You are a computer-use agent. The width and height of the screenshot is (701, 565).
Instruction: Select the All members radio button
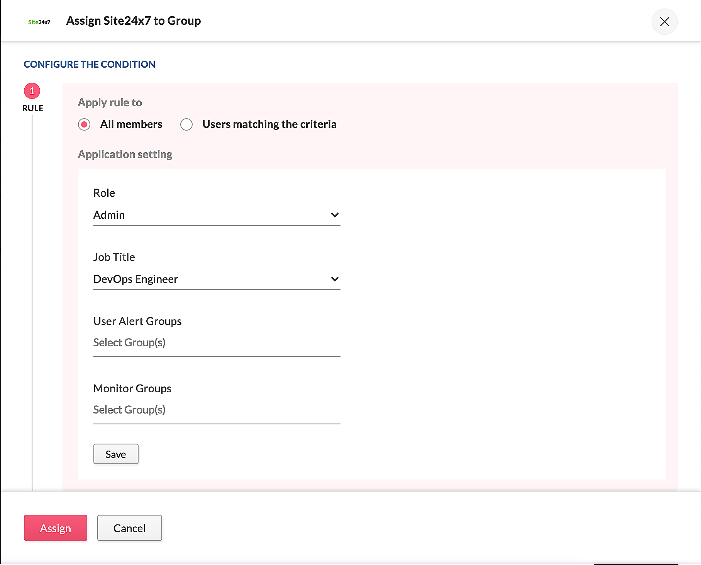tap(84, 124)
